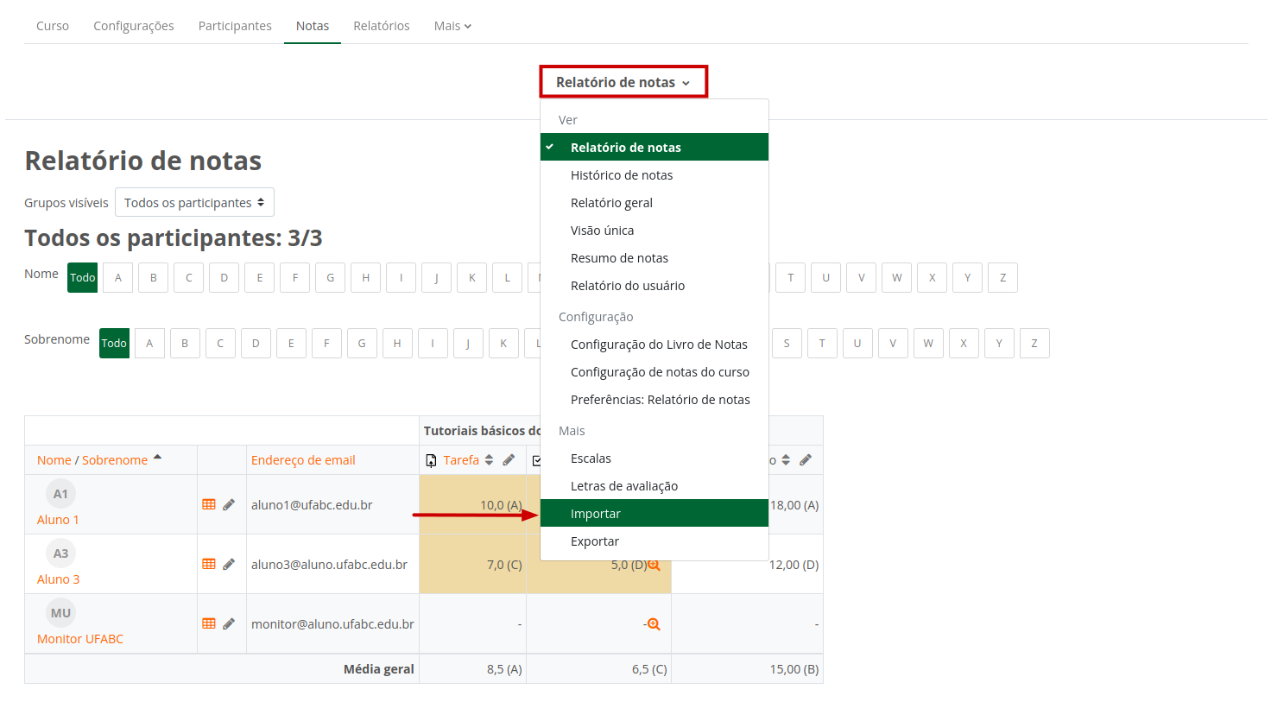The width and height of the screenshot is (1271, 721).
Task: Filter first names by the letter A
Action: point(118,278)
